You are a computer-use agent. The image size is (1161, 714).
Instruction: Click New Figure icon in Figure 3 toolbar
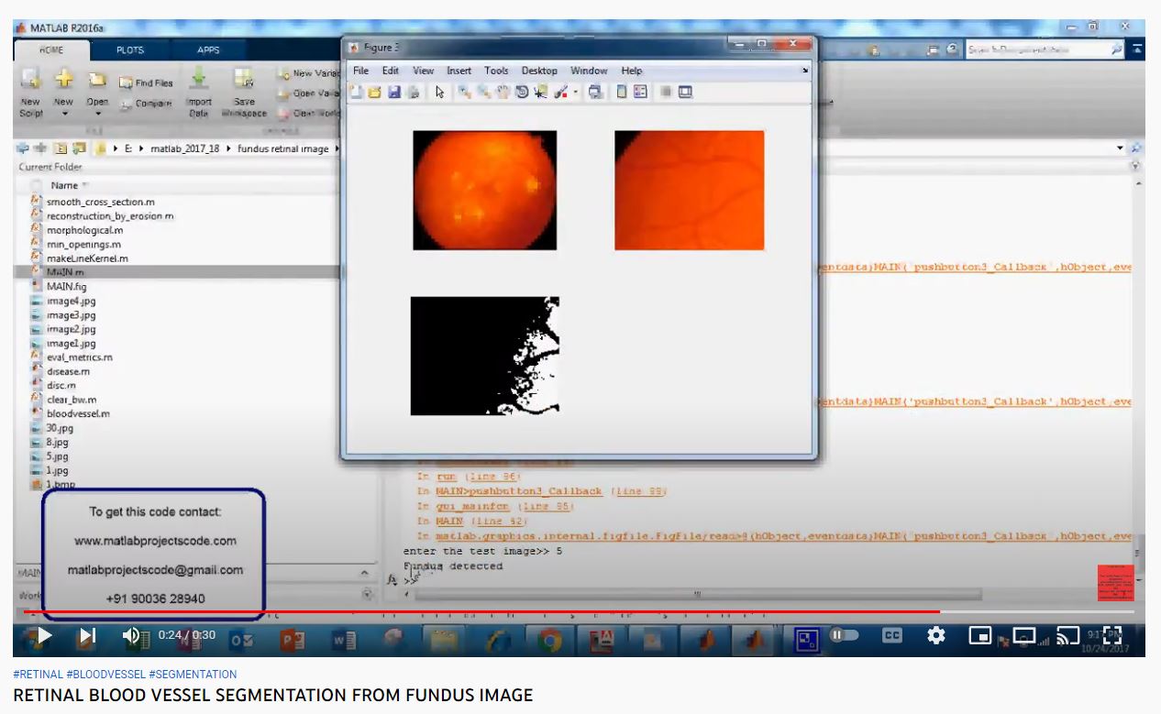click(358, 92)
